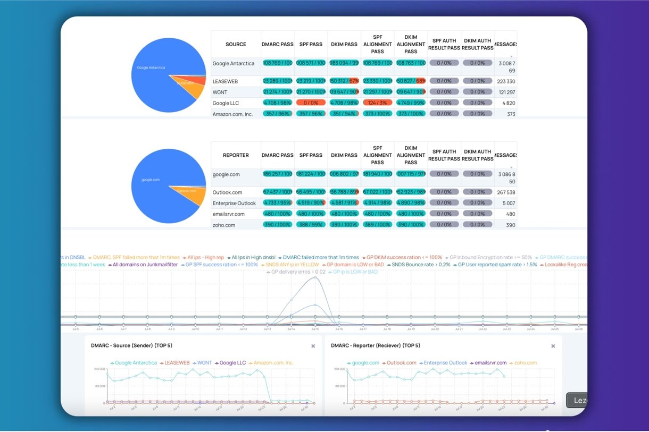Click Google LLC SPF alignment '124 / 3%' bar
Screen dimensions: 649x432
[x=378, y=103]
